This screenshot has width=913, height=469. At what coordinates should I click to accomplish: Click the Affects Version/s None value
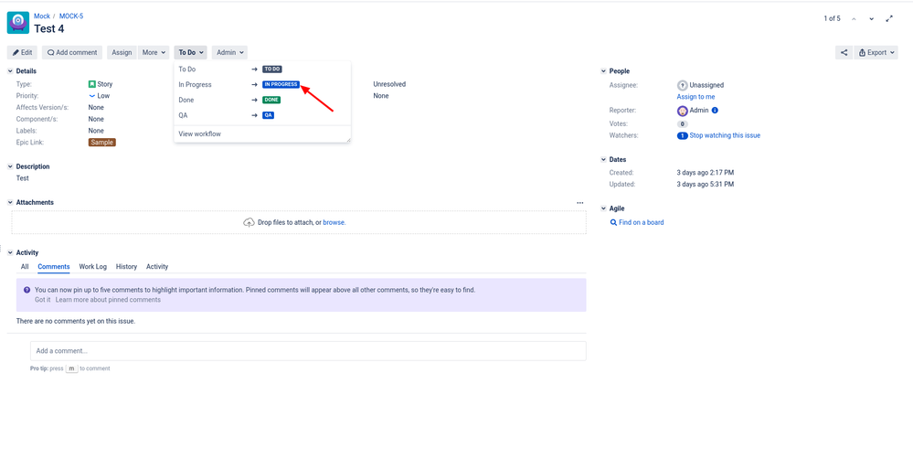(96, 108)
